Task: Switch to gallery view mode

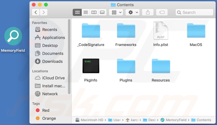Action: tap(102, 12)
